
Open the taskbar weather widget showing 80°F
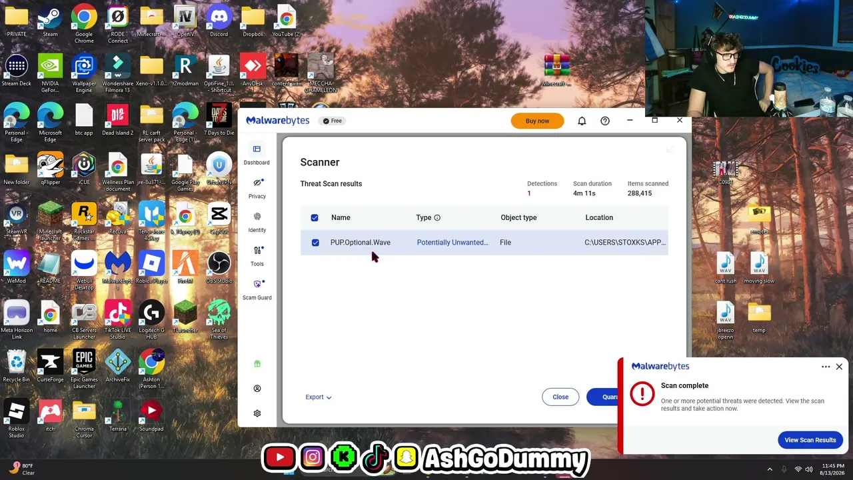[x=21, y=469]
